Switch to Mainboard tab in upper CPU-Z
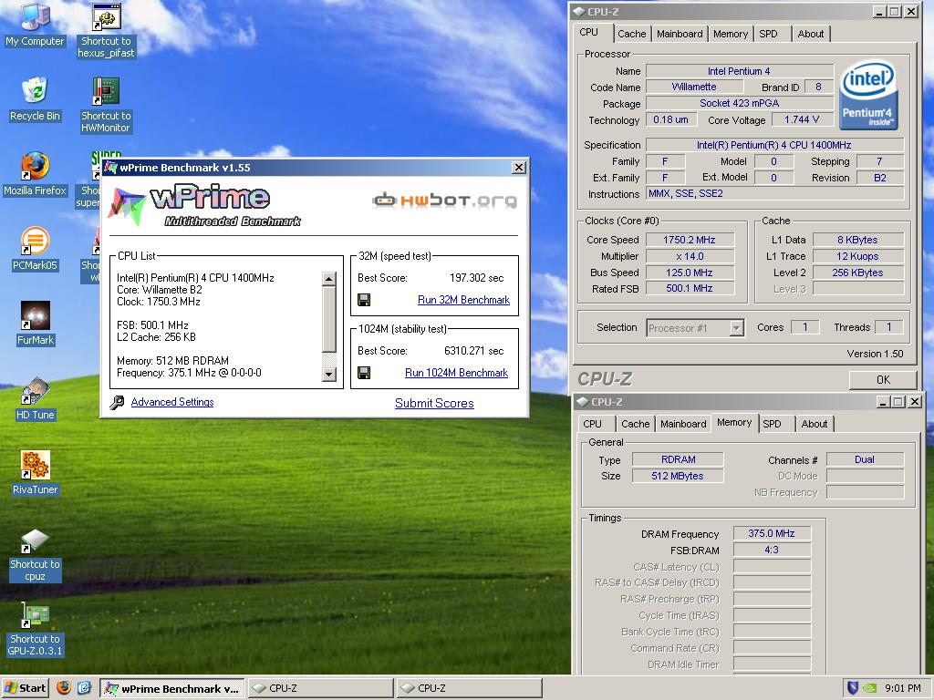934x700 pixels. (x=679, y=34)
